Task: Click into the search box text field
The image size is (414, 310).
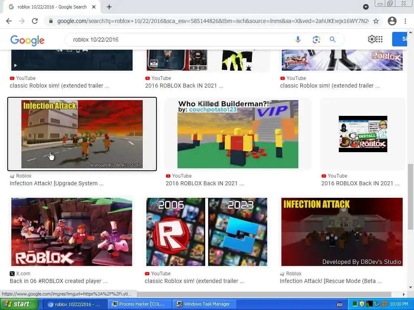Action: pyautogui.click(x=180, y=40)
